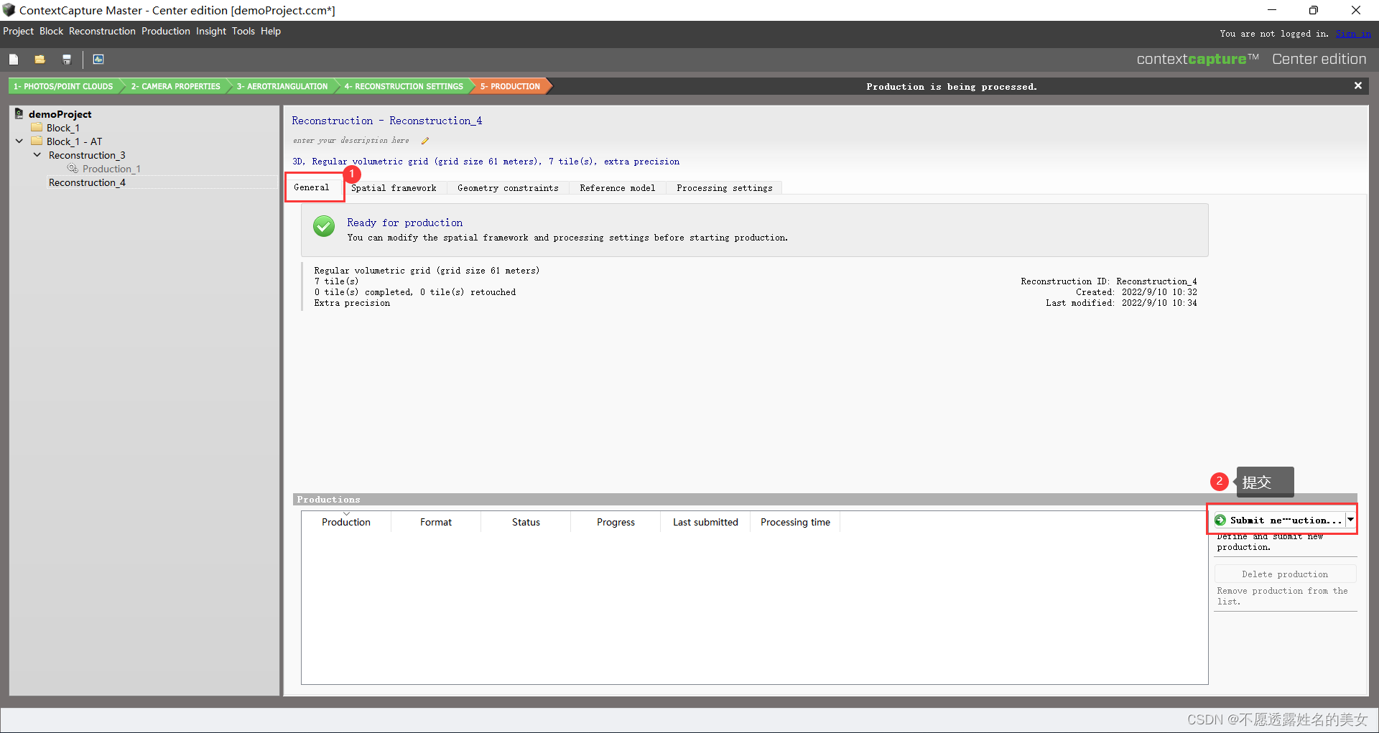The width and height of the screenshot is (1379, 733).
Task: Open the Project menu
Action: pyautogui.click(x=18, y=31)
